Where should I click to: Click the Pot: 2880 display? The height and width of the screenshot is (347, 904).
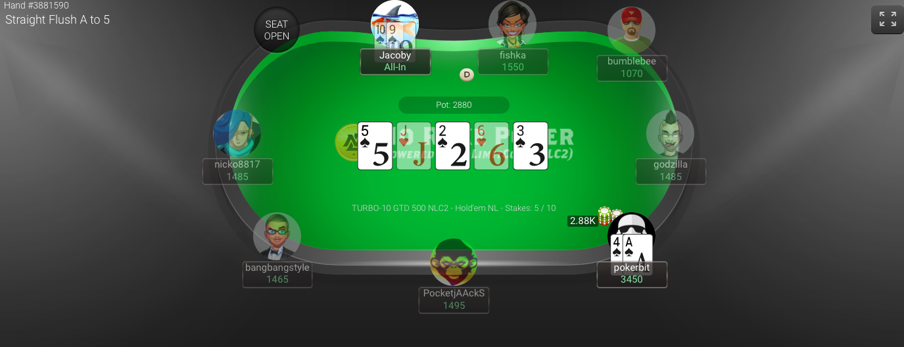click(454, 105)
